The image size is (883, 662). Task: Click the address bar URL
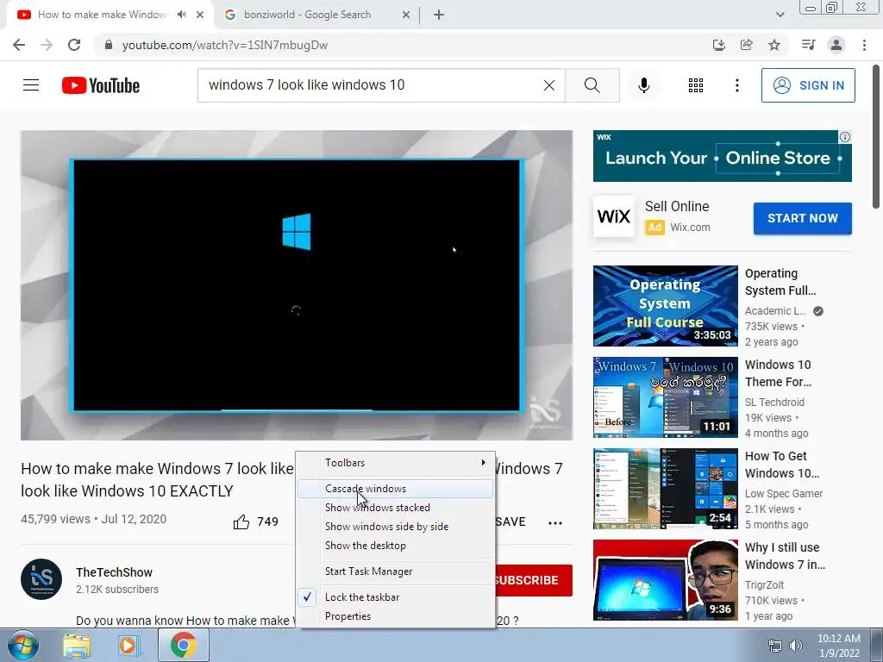pyautogui.click(x=225, y=45)
